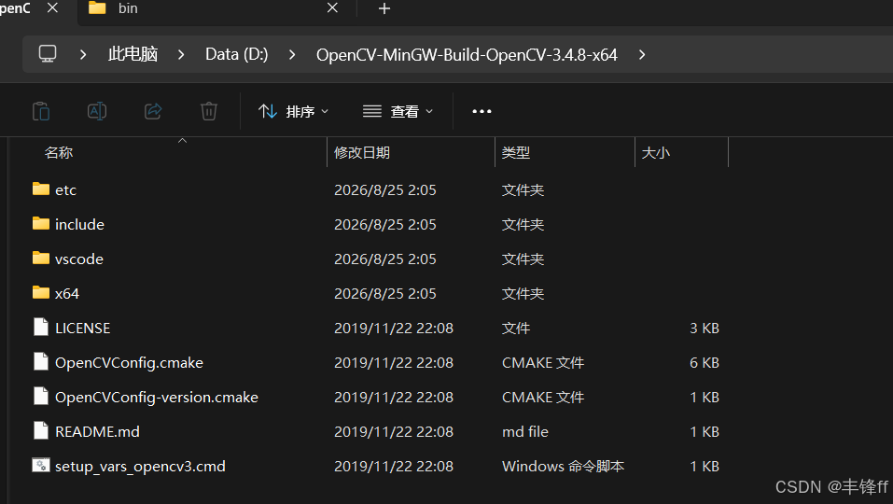Expand chevron after 此电脑 breadcrumb
Screen dimensions: 893x504
pyautogui.click(x=181, y=55)
